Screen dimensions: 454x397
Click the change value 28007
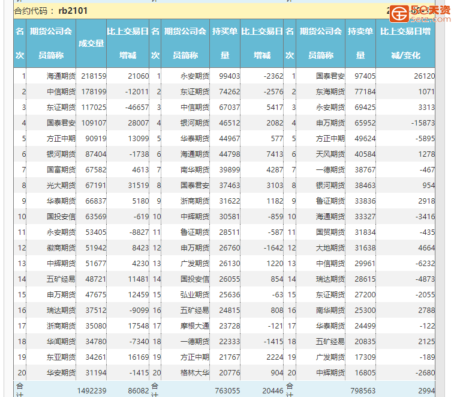(x=139, y=123)
